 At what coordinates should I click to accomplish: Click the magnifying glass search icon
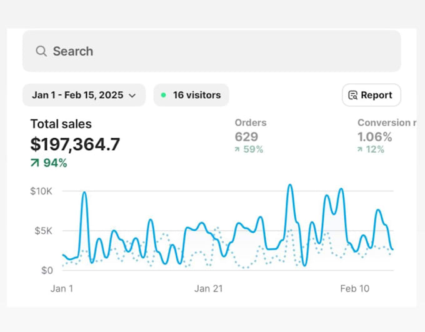coord(41,51)
